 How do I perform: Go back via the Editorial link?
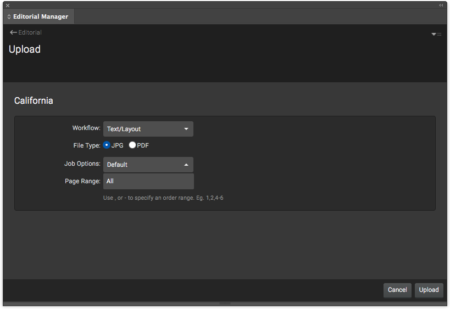tap(30, 32)
